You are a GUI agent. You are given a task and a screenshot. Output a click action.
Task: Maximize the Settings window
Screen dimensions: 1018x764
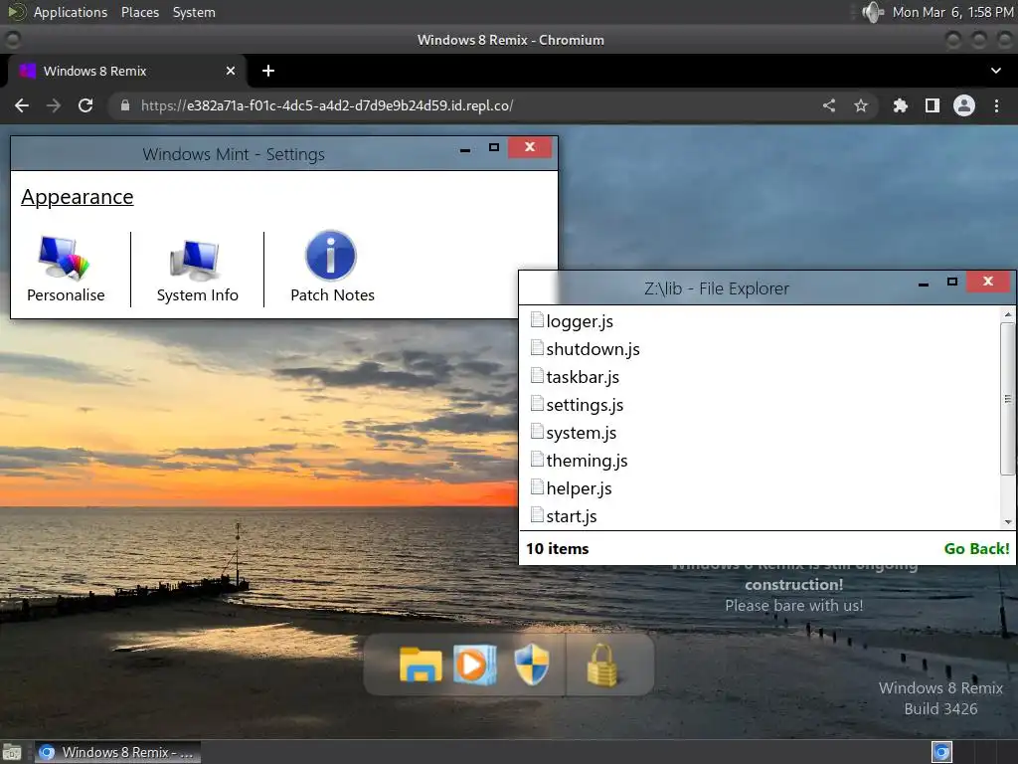493,147
